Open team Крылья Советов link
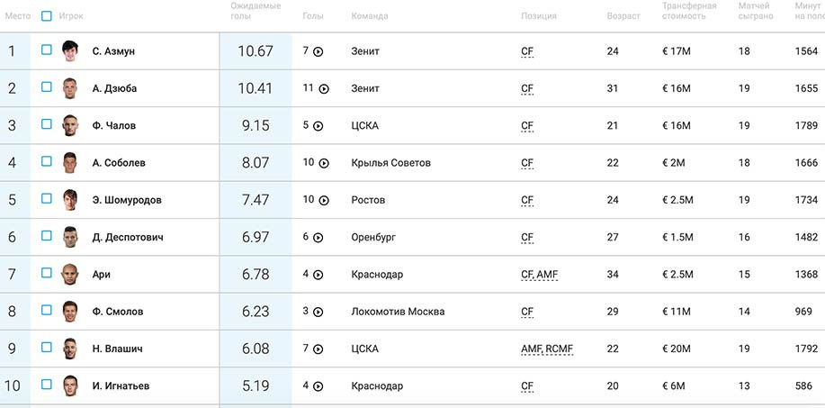Screen dimensions: 825x408 (390, 163)
